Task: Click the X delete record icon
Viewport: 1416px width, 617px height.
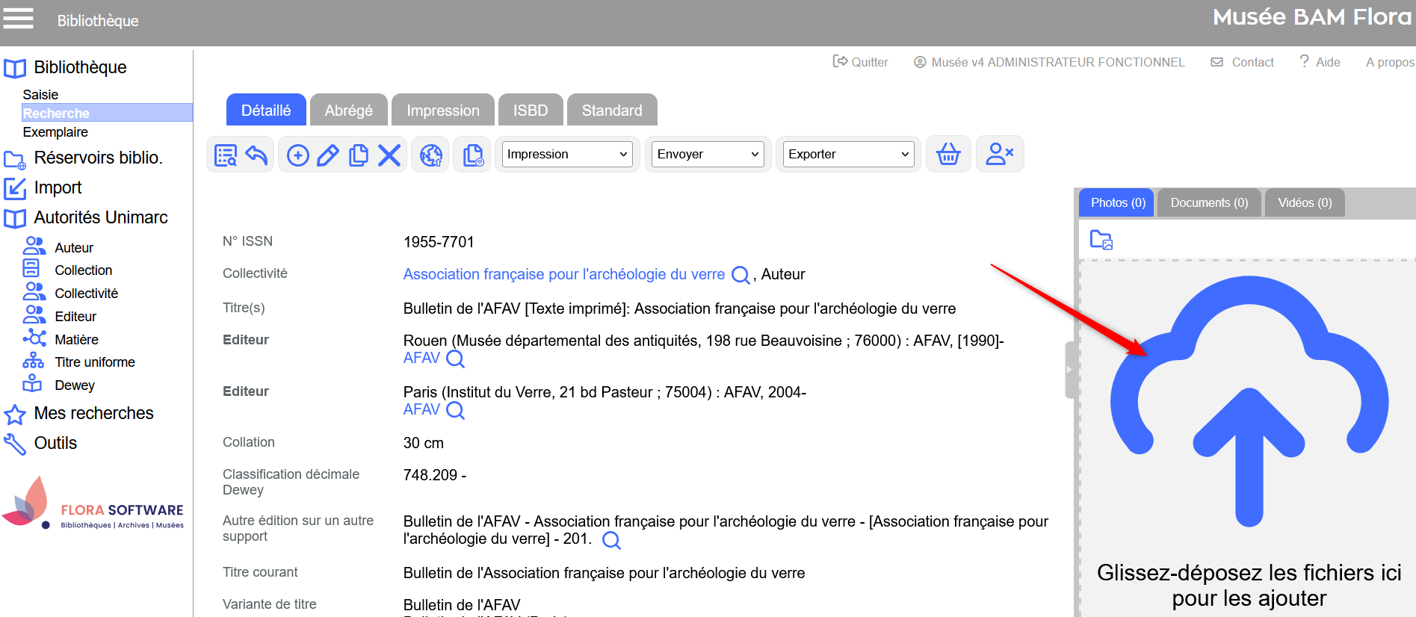Action: [389, 155]
